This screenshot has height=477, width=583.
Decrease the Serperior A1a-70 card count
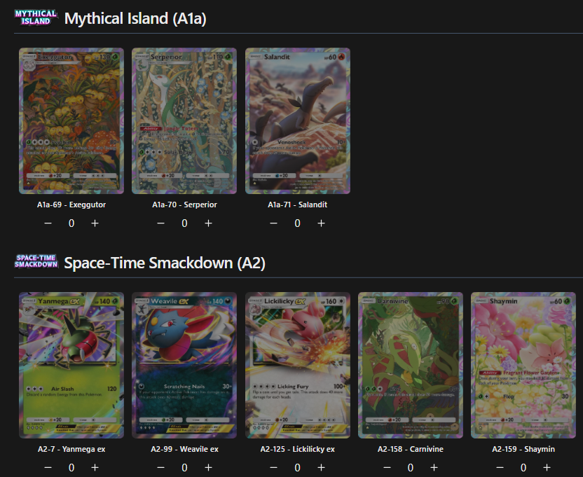pos(160,223)
